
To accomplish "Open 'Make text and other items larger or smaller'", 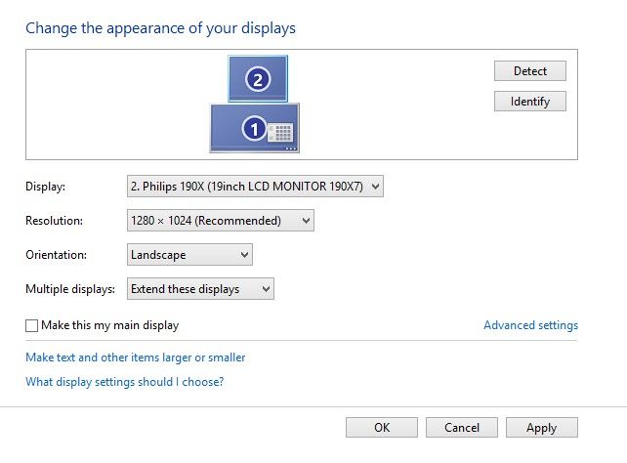I will coord(135,358).
